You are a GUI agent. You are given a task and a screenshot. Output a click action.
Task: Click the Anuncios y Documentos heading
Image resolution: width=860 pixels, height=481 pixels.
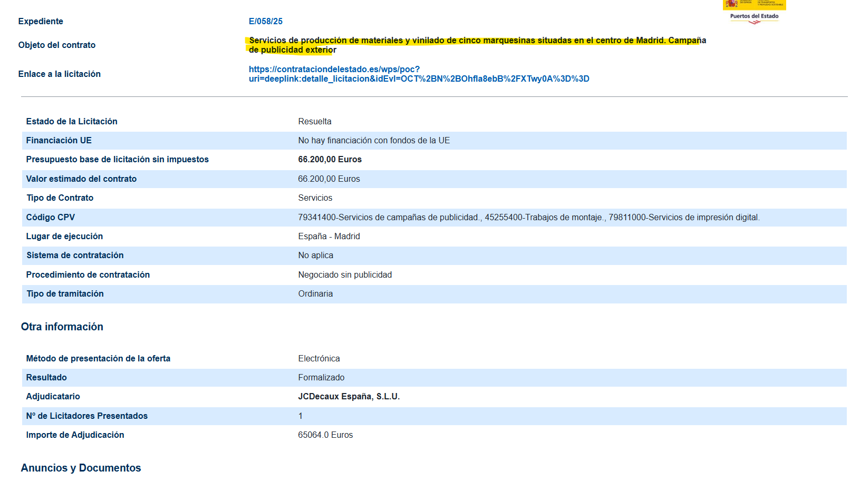pyautogui.click(x=81, y=468)
